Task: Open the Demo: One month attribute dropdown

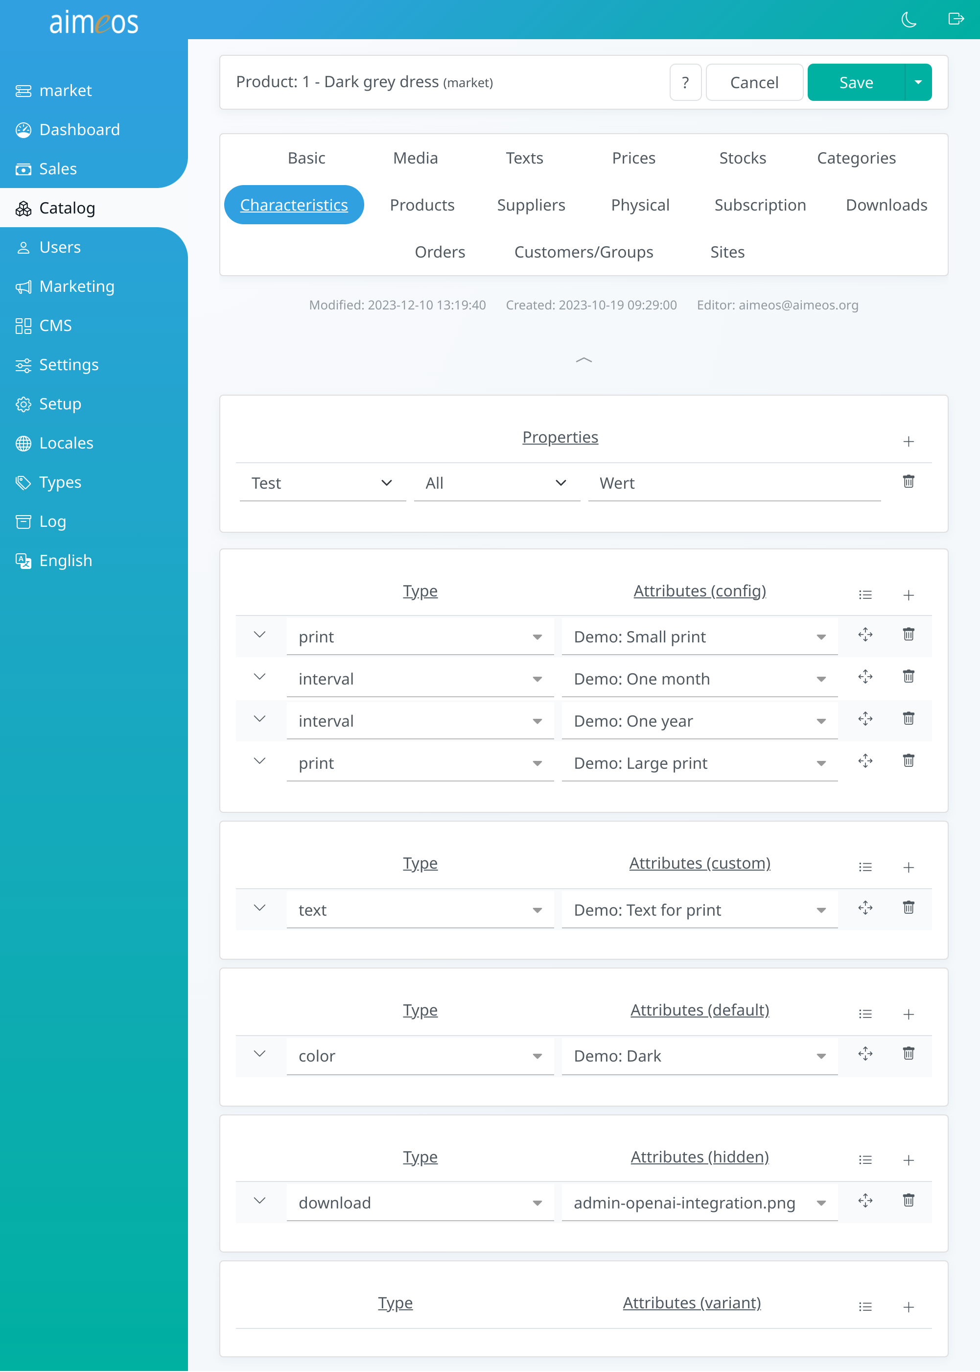Action: (700, 679)
